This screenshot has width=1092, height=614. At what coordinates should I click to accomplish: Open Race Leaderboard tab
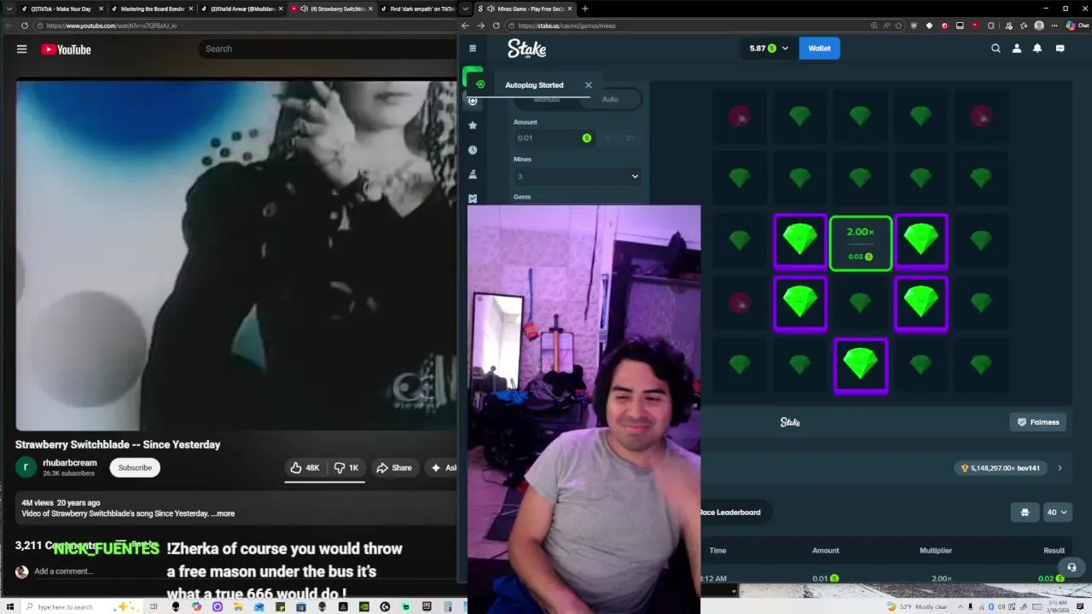tap(730, 513)
